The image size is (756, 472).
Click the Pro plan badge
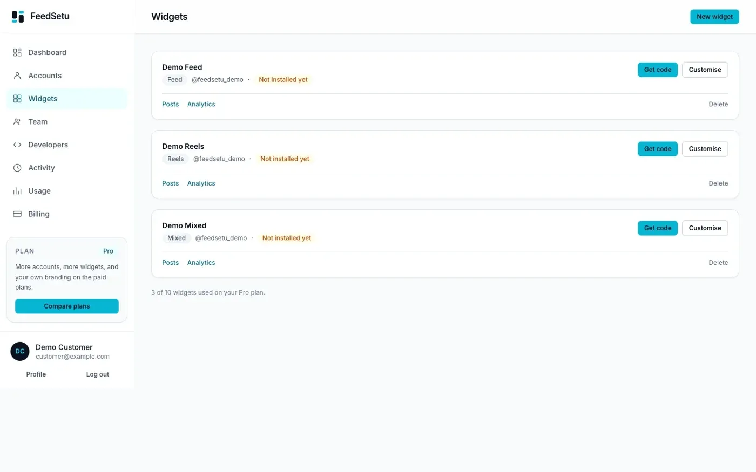pos(108,251)
